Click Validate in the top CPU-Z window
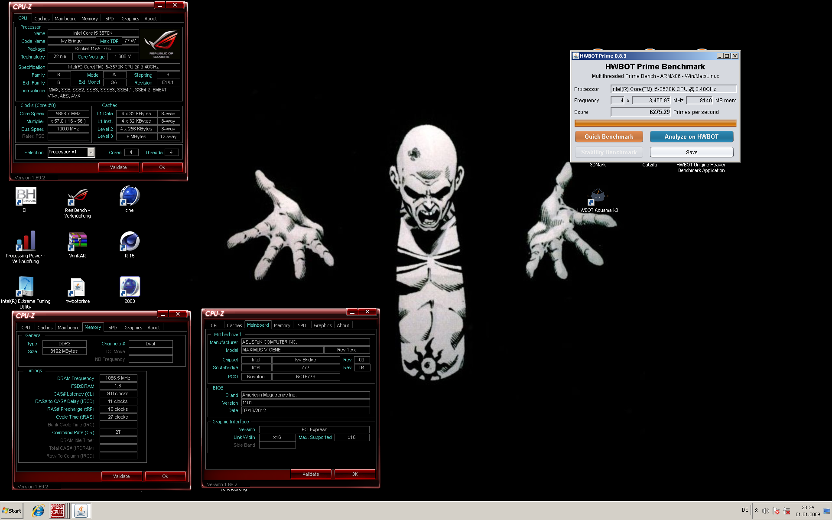This screenshot has width=832, height=520. [x=118, y=167]
